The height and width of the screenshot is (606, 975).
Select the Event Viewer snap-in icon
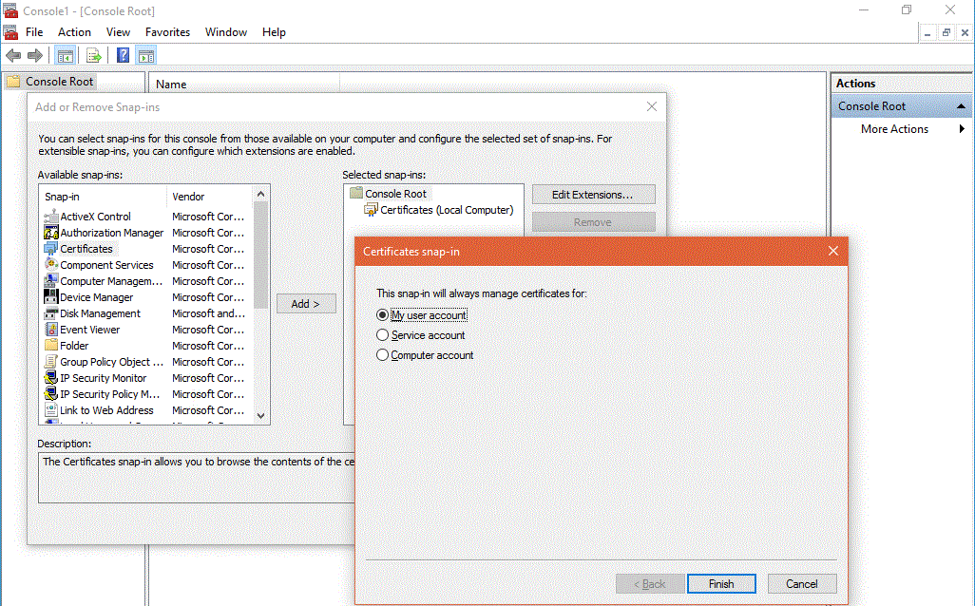pos(51,330)
